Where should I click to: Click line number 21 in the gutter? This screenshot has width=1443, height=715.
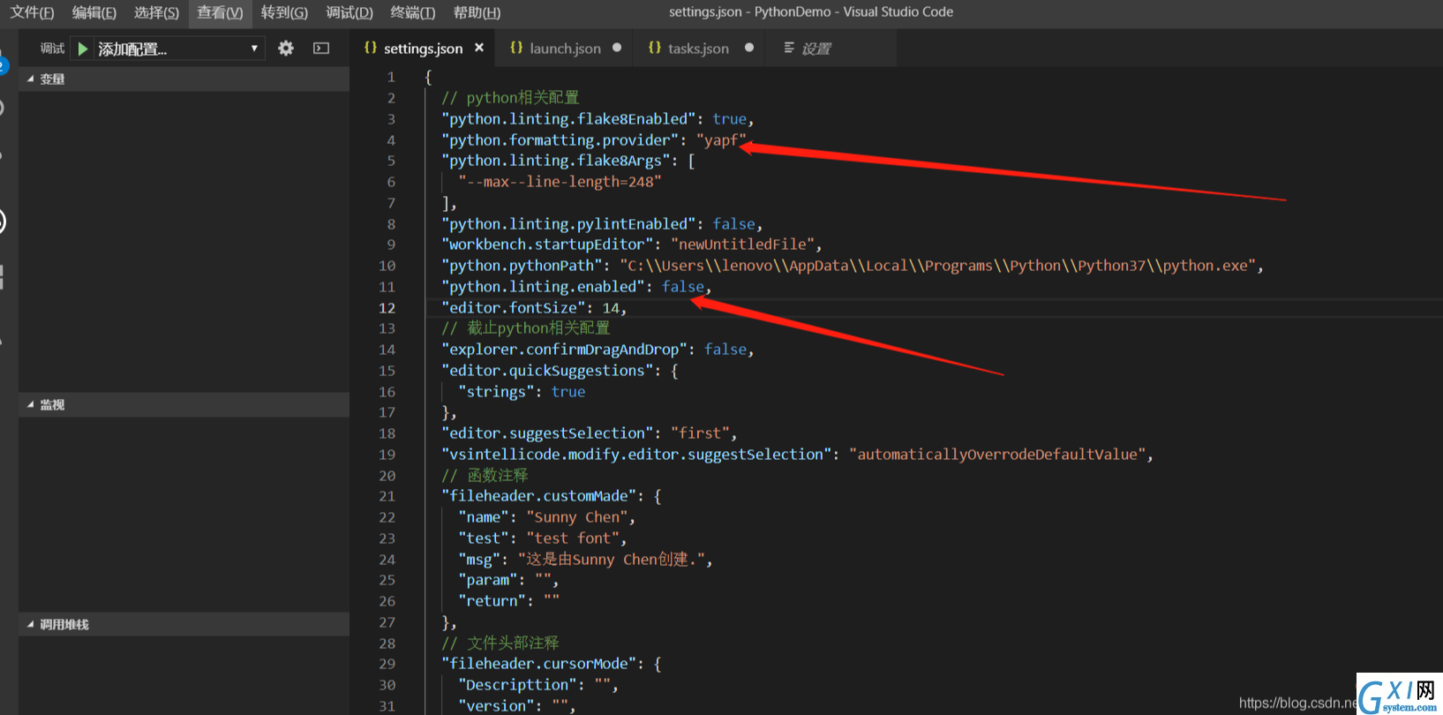coord(387,496)
